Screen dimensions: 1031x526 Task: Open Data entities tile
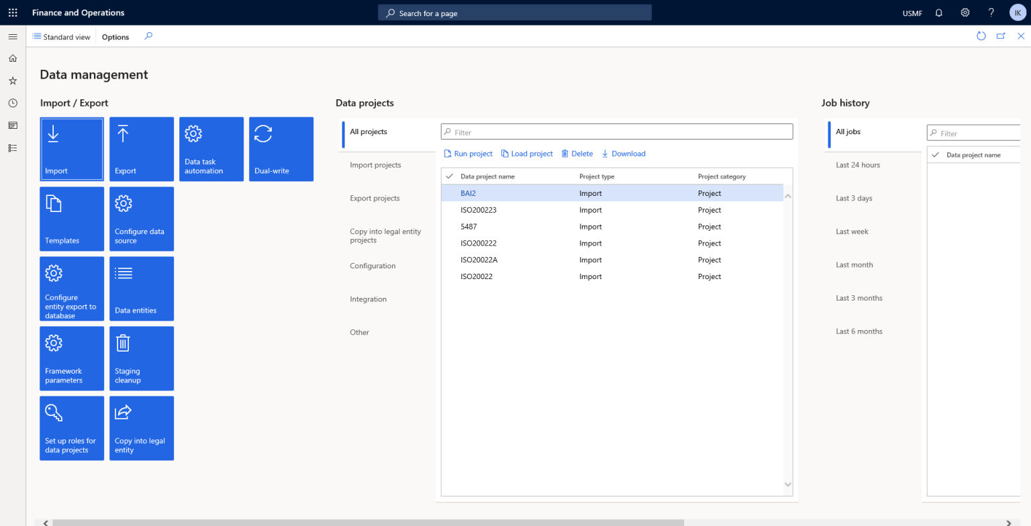coord(141,288)
